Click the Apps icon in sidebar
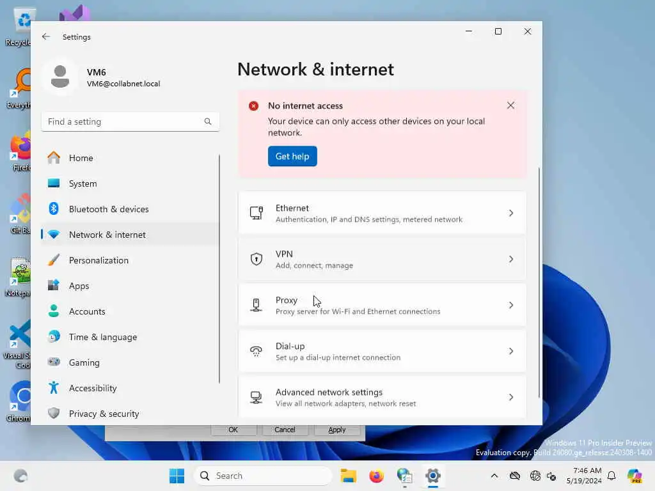 (54, 286)
